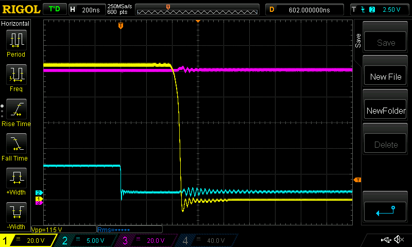Click the Save menu side tab

coord(358,41)
